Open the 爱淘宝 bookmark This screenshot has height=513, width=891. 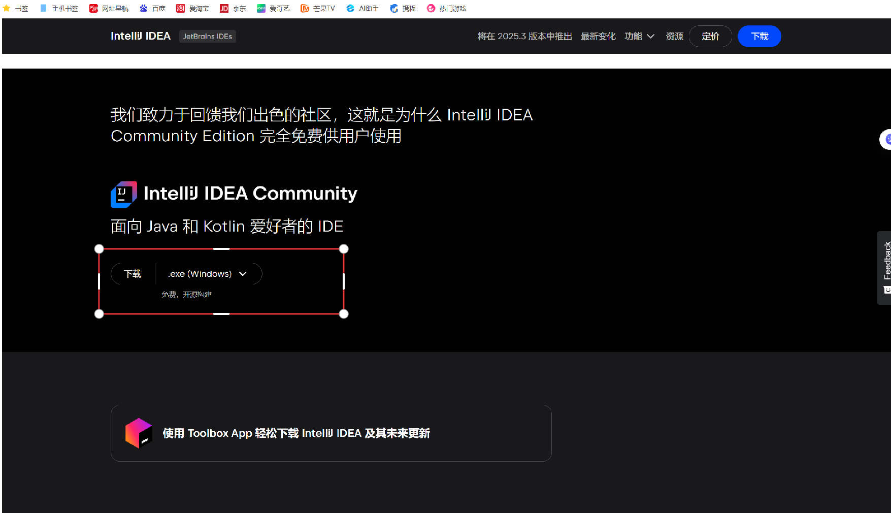coord(192,9)
